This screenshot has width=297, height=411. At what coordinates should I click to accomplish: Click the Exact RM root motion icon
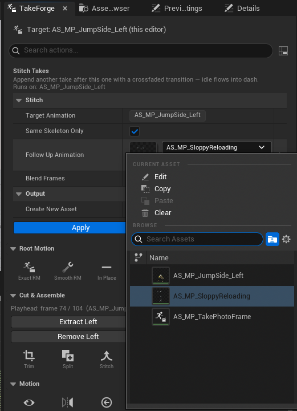(x=29, y=267)
